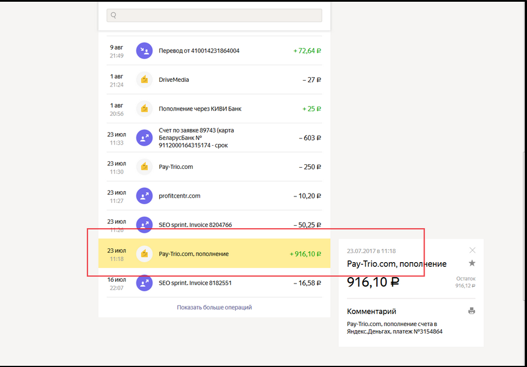Click the magnifier icon in search field
Viewport: 527px width, 367px height.
tap(113, 16)
